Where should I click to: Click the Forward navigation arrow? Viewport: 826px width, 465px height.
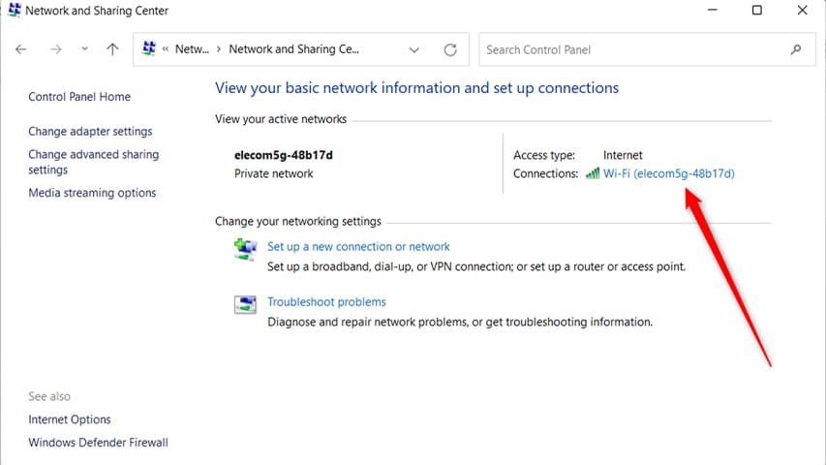(x=56, y=49)
